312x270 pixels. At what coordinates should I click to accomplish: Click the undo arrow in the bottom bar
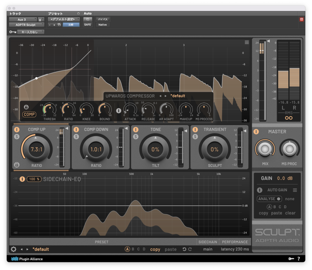click(184, 249)
